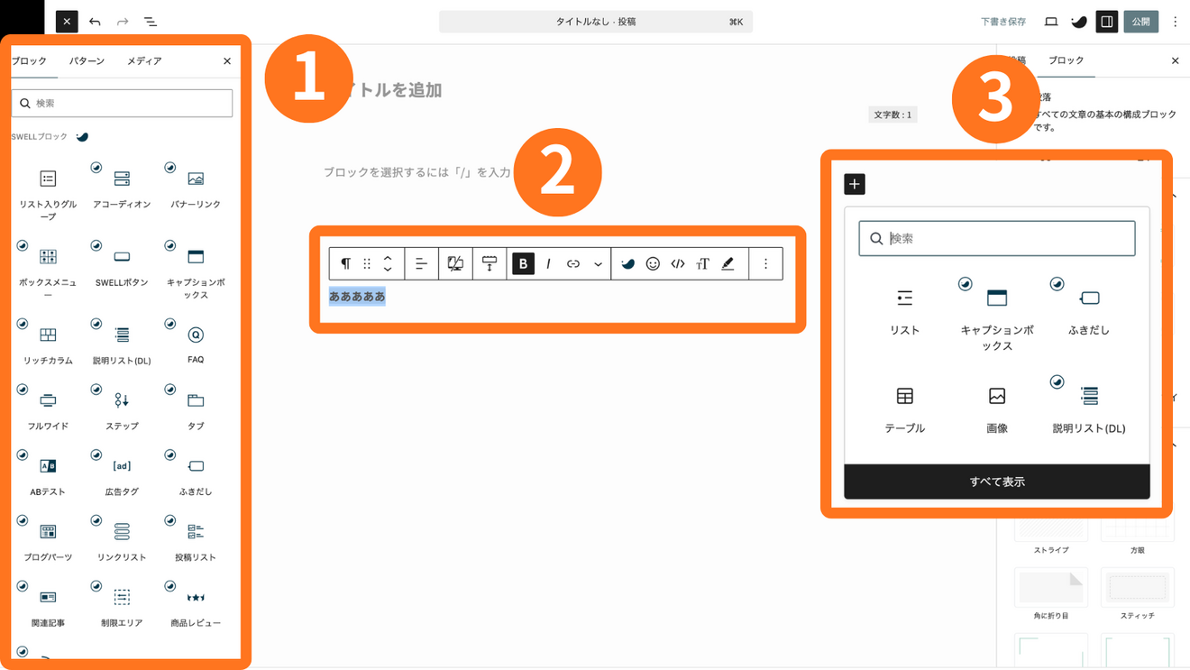The height and width of the screenshot is (670, 1190).
Task: Click the block library search field
Action: 122,103
